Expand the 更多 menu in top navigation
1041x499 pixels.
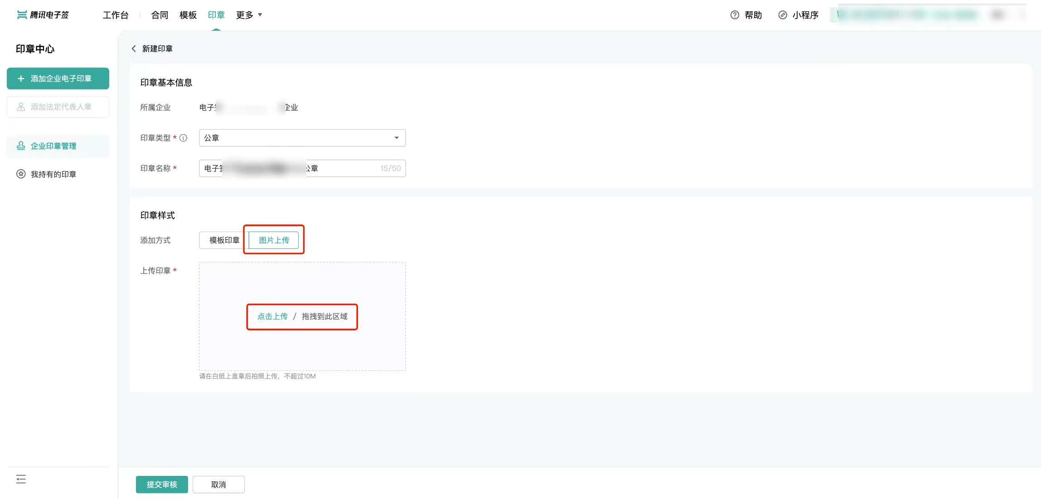(249, 15)
